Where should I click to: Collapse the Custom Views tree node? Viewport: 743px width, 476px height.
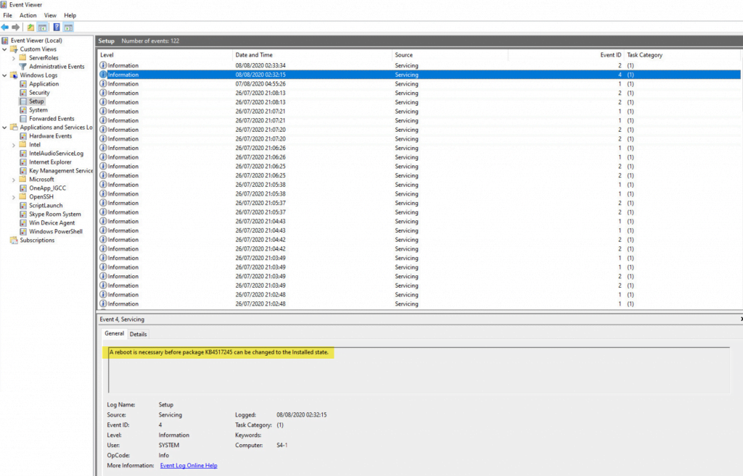pyautogui.click(x=5, y=49)
